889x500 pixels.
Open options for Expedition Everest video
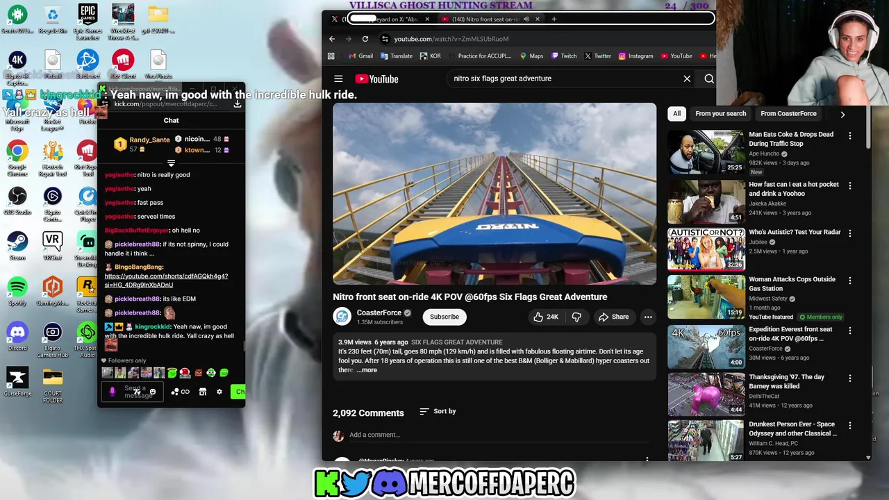(849, 331)
